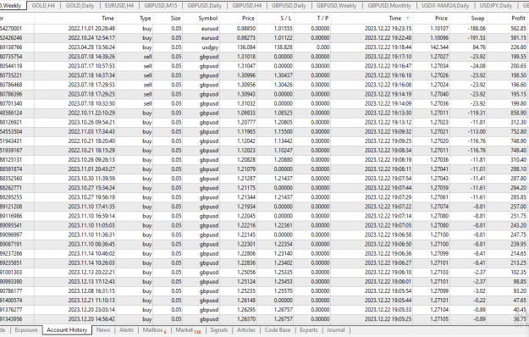Select order row opened 2023.07.17 10:57:53
This screenshot has width=529, height=337.
[x=264, y=66]
